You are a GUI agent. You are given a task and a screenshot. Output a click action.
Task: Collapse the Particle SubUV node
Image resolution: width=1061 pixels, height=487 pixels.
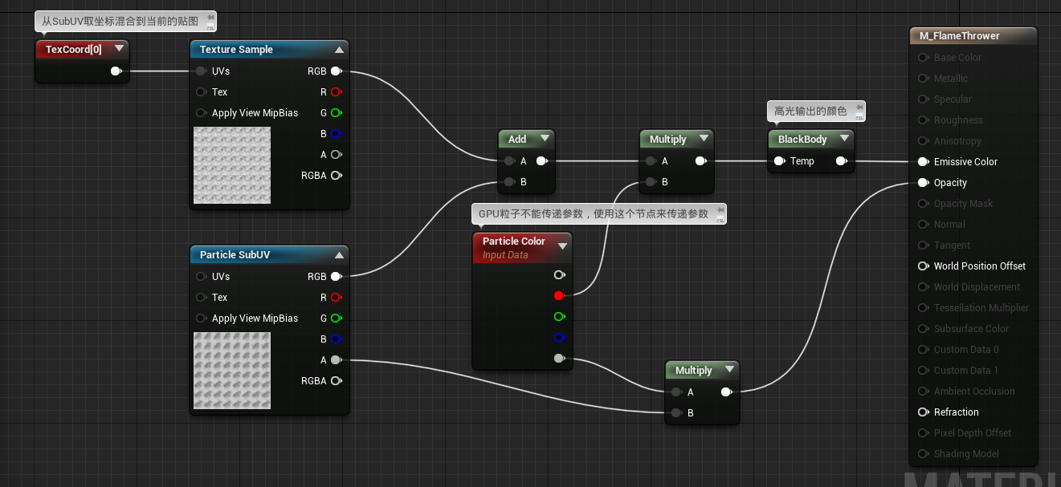click(340, 254)
